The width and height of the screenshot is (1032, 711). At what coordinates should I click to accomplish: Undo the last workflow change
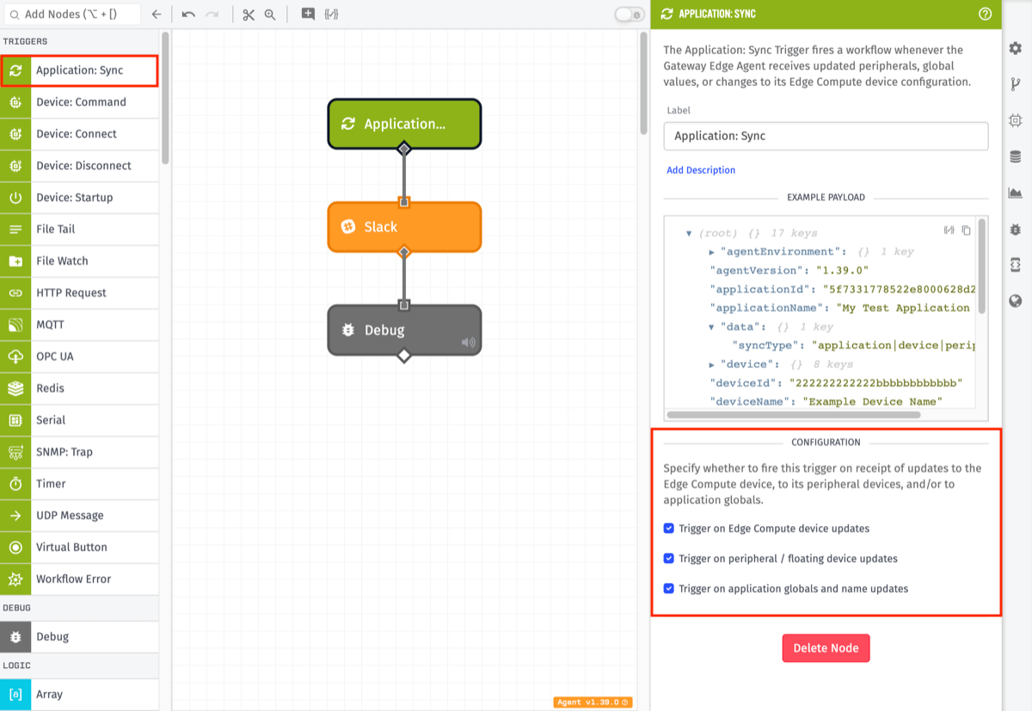pyautogui.click(x=188, y=15)
